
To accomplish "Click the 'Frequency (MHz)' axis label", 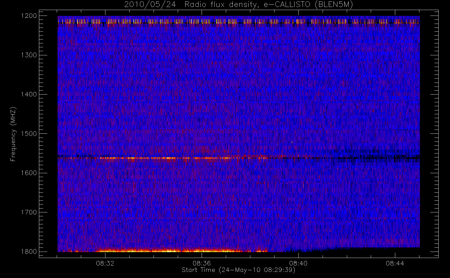I will tap(13, 134).
